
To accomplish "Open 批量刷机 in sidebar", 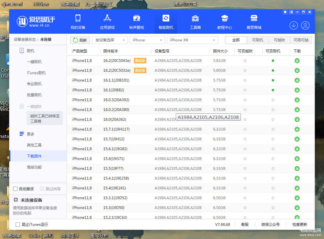I will point(34,95).
